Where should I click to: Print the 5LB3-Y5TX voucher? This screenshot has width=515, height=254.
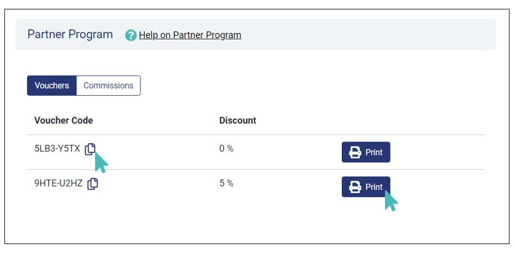366,152
